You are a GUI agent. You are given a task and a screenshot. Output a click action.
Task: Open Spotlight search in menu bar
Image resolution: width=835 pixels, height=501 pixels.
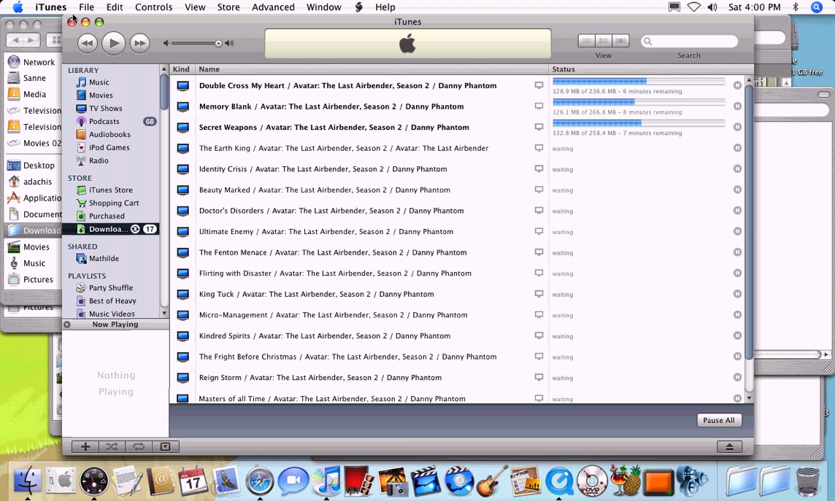[816, 7]
